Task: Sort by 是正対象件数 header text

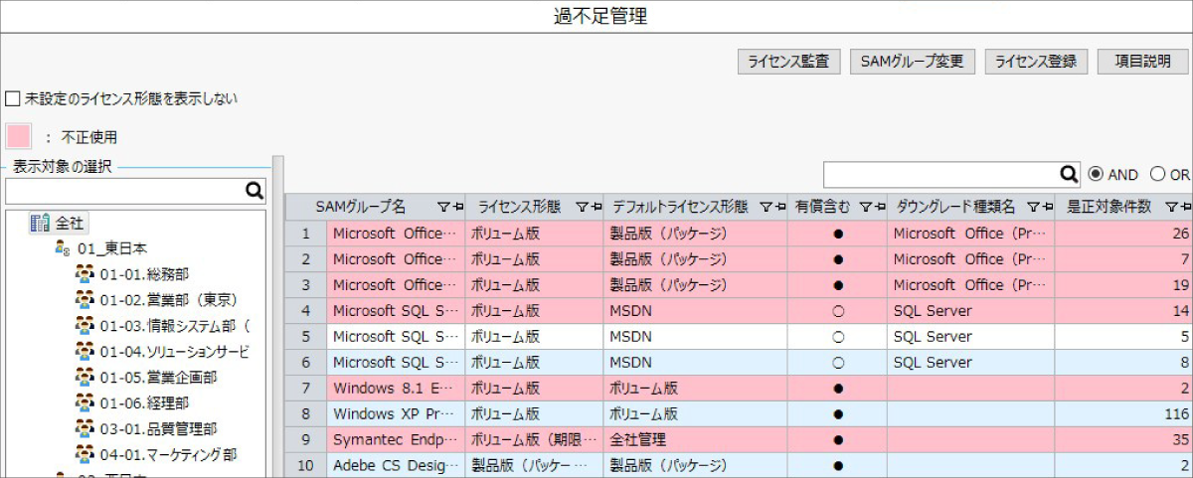Action: [x=1109, y=208]
